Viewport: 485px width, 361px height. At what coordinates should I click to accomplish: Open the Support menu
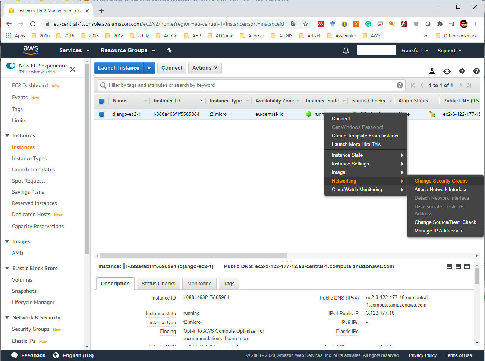[450, 50]
